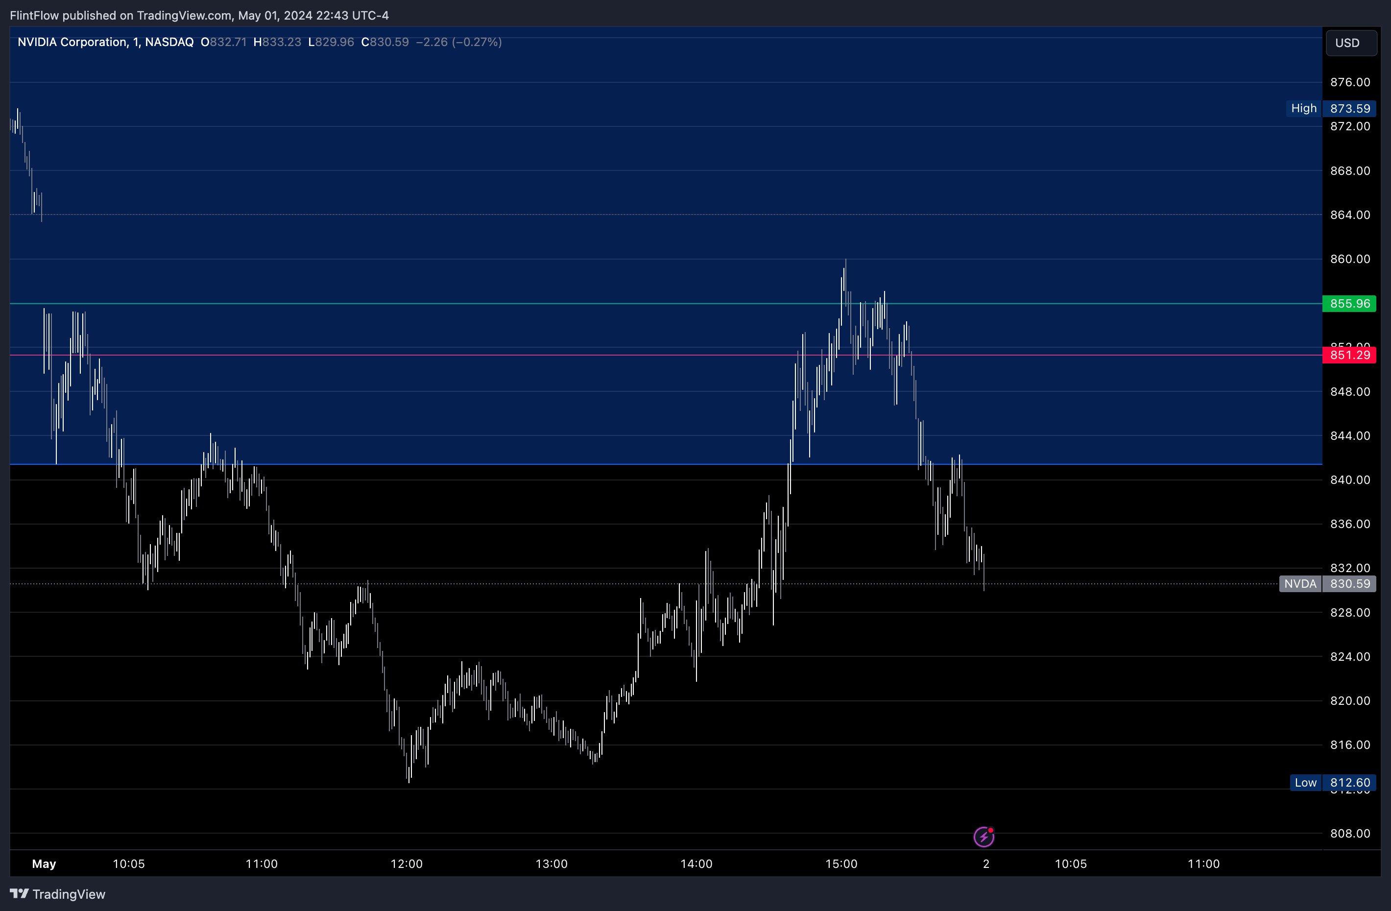Click the 15:00 time axis label
Image resolution: width=1391 pixels, height=911 pixels.
pyautogui.click(x=841, y=863)
